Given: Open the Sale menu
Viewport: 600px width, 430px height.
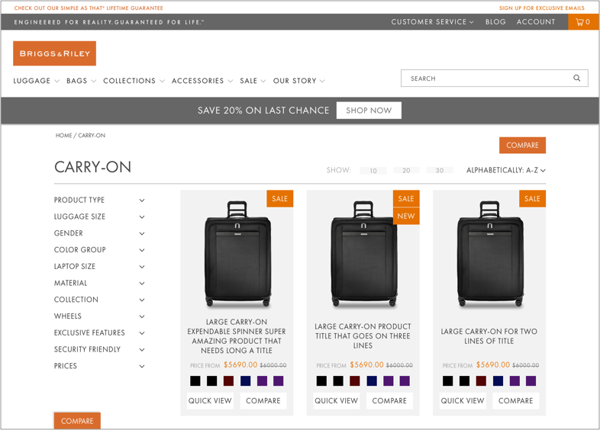Looking at the screenshot, I should [x=253, y=81].
